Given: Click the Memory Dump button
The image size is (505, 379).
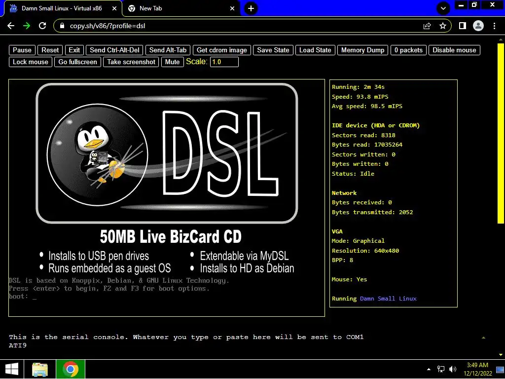Looking at the screenshot, I should point(362,50).
